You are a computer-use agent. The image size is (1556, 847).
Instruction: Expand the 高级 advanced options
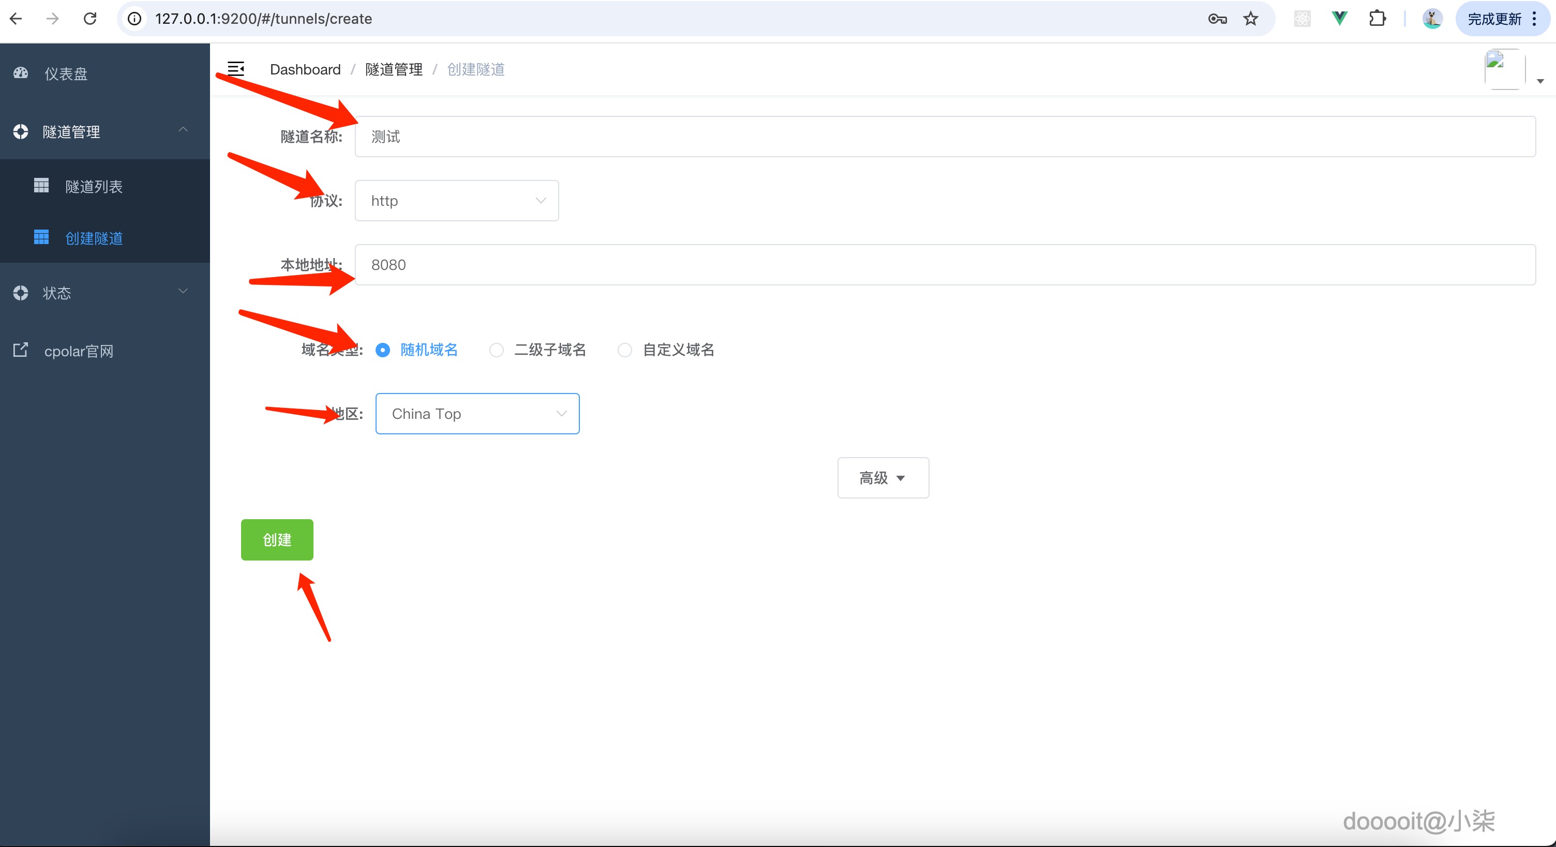tap(882, 477)
